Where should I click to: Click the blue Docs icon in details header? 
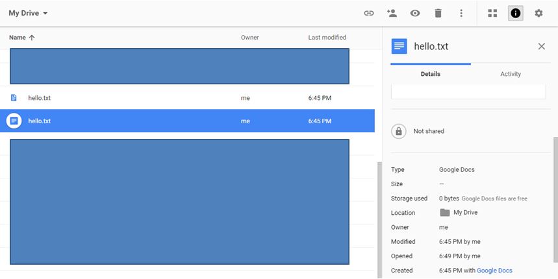click(x=399, y=46)
